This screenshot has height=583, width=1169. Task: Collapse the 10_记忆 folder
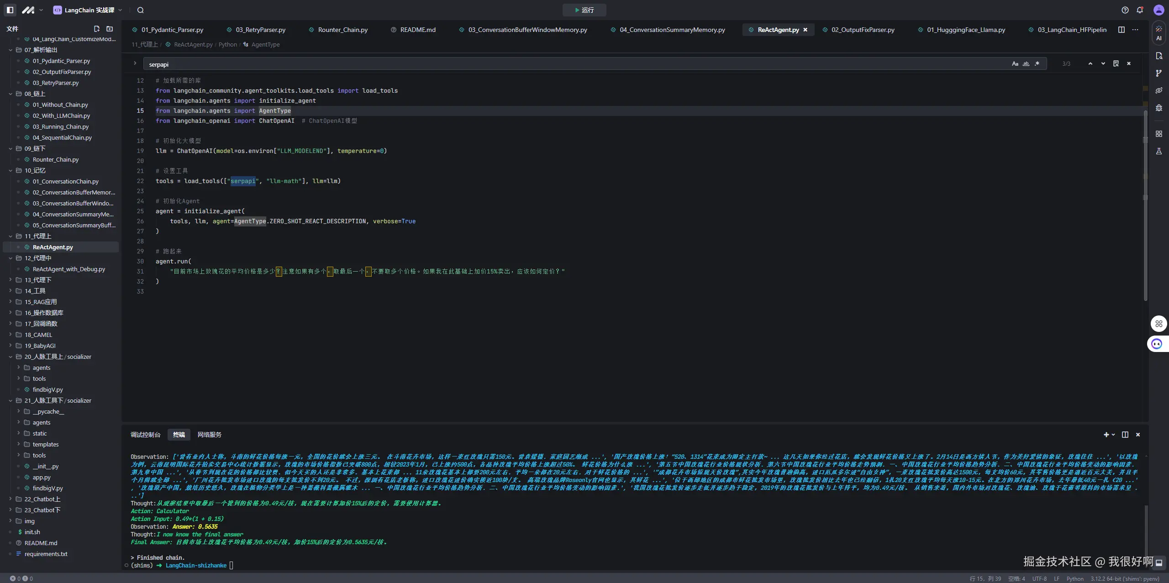[11, 170]
